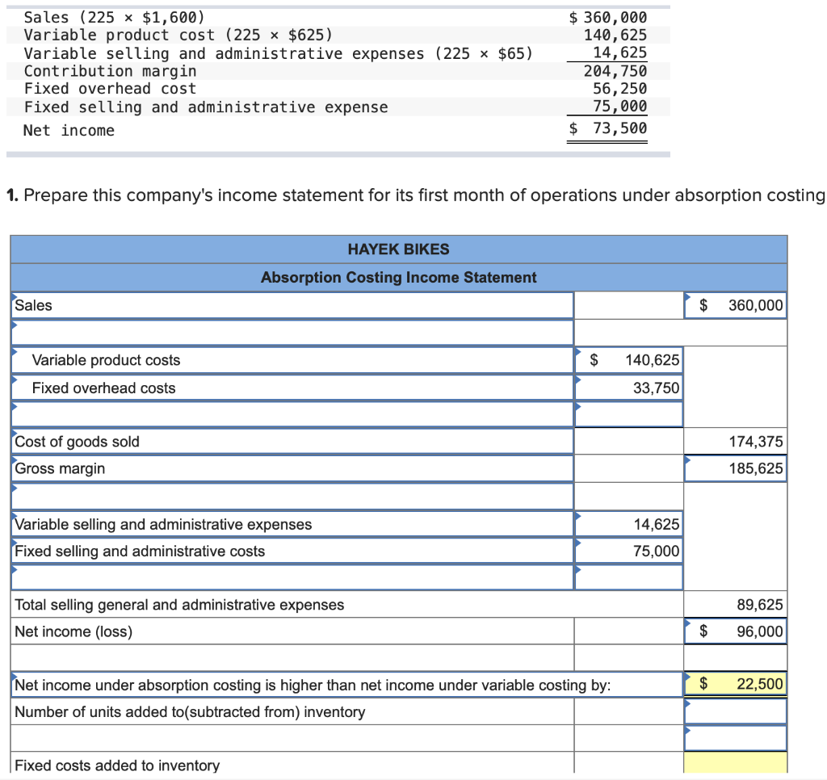Select the 14,625 variable selling expenses cell
Screen dimensions: 827x780
[x=628, y=524]
